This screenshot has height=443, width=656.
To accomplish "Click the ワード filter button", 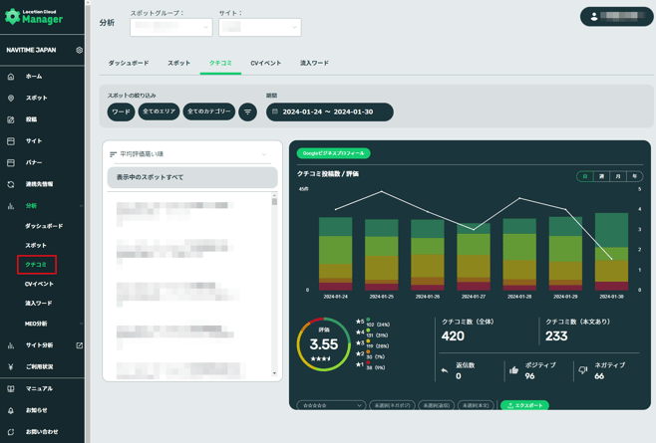I will [121, 112].
